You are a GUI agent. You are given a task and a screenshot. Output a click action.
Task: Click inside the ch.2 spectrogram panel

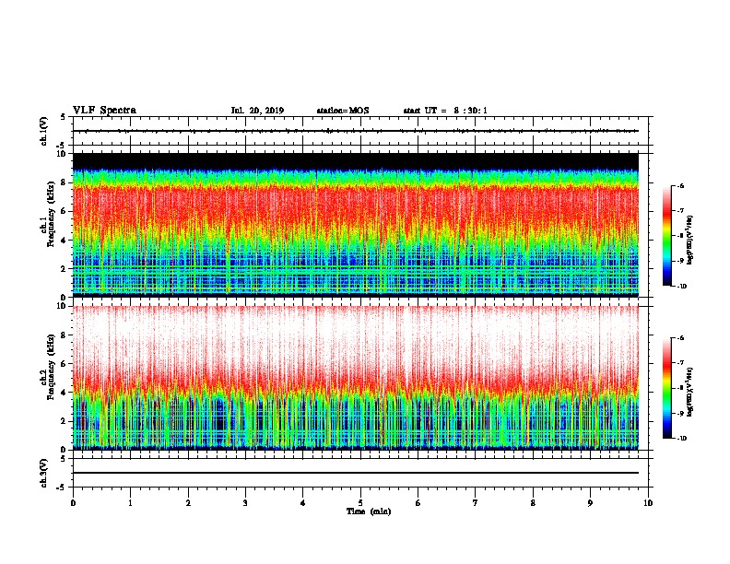coord(356,378)
